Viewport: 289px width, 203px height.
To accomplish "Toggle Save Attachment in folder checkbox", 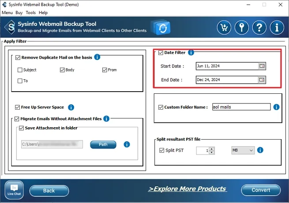I will [21, 128].
